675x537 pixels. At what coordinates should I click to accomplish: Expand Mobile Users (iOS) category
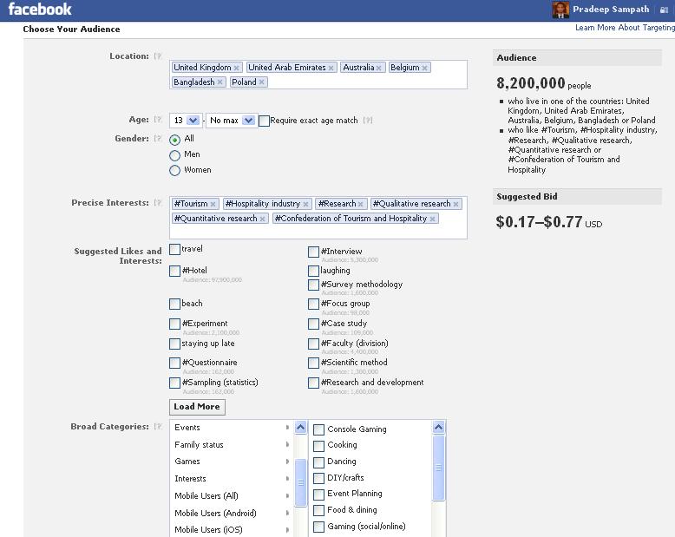231,530
